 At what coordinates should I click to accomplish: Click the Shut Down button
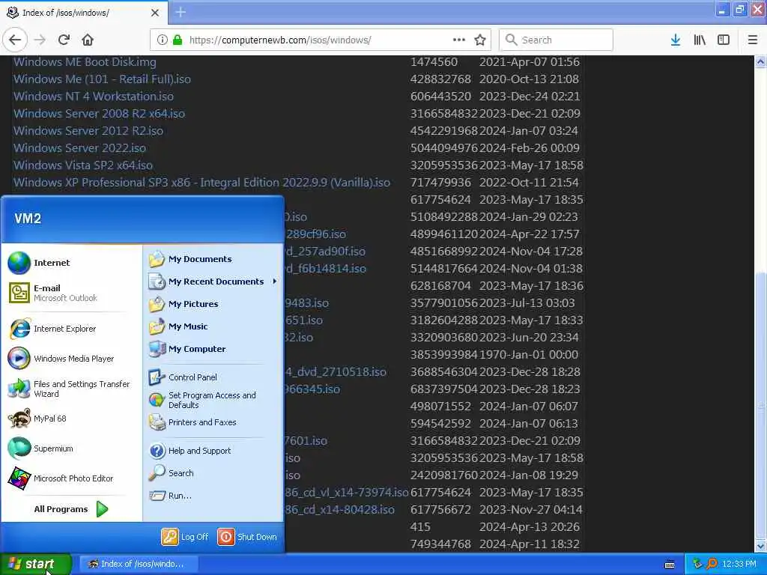(247, 537)
